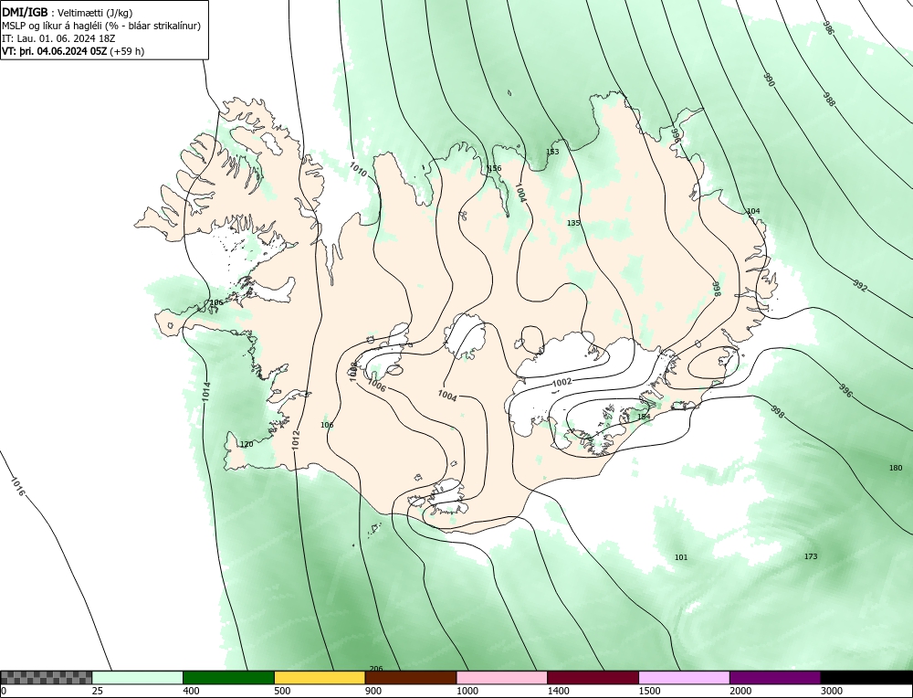Click the 2000 legend scale number
This screenshot has height=698, width=913.
[740, 691]
